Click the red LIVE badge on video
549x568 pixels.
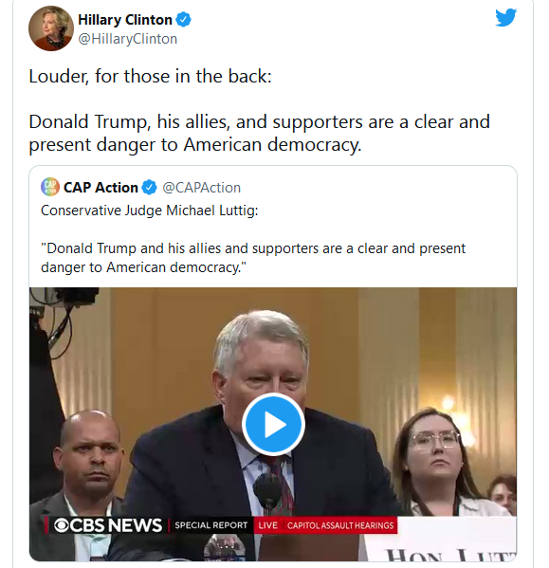(x=268, y=525)
